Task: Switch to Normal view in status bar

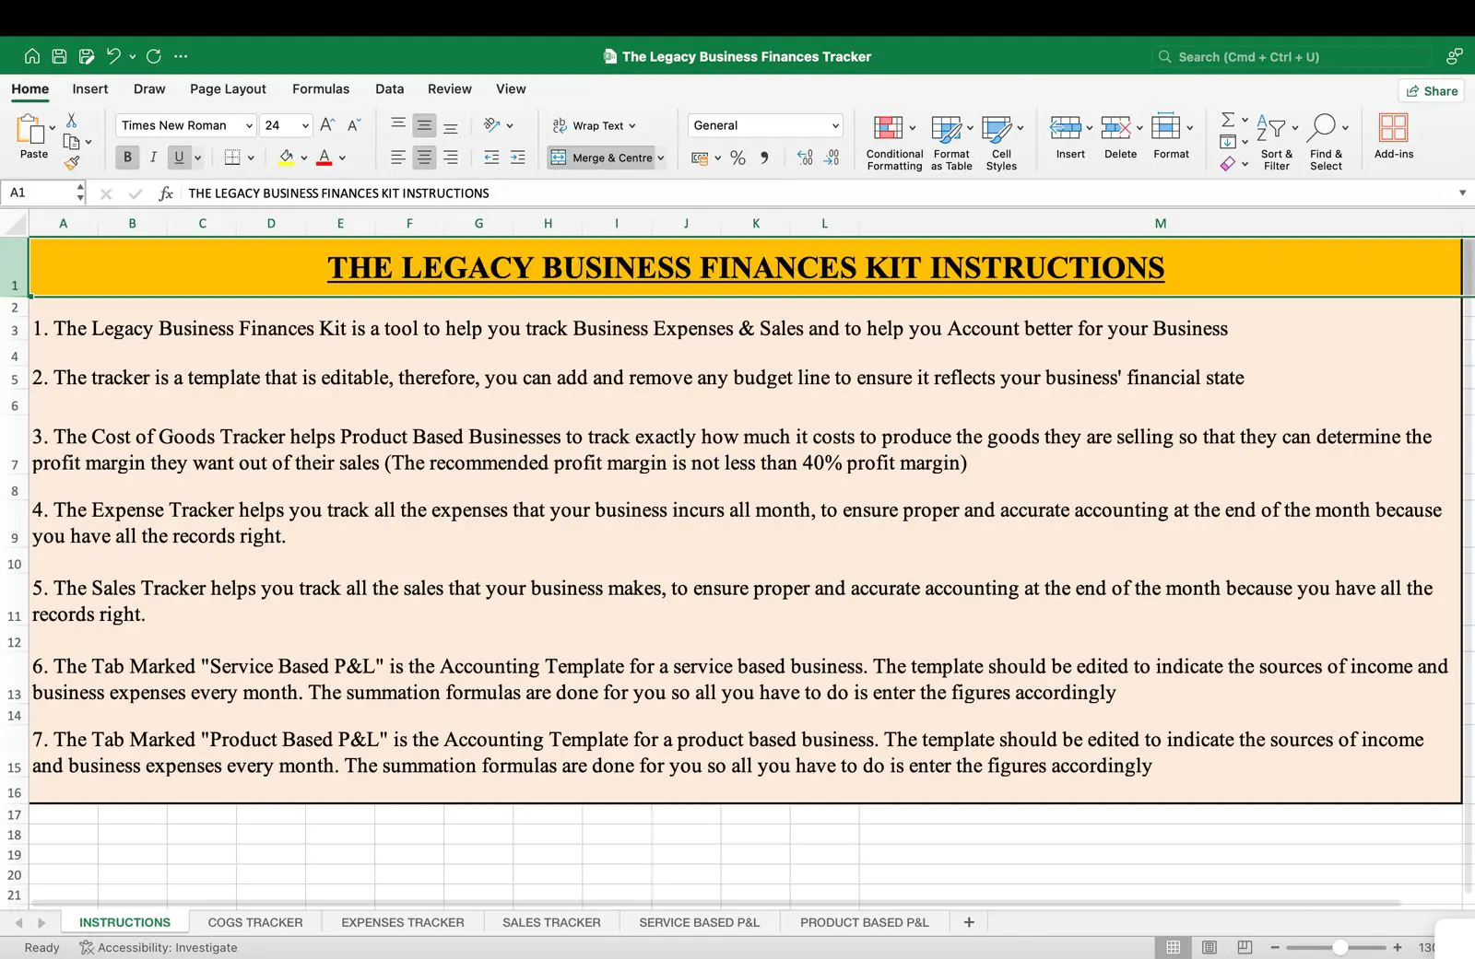Action: click(1173, 947)
